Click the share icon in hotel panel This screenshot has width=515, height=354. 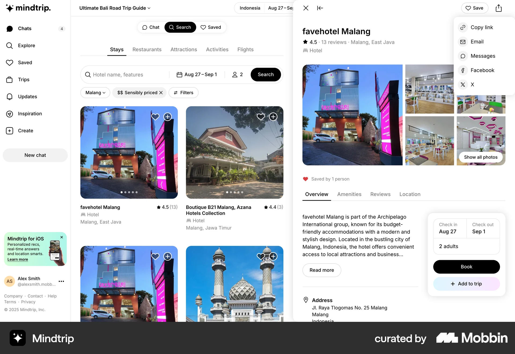(498, 8)
